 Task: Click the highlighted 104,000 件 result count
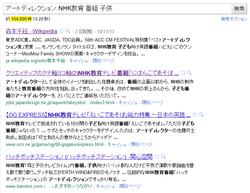click(x=22, y=19)
